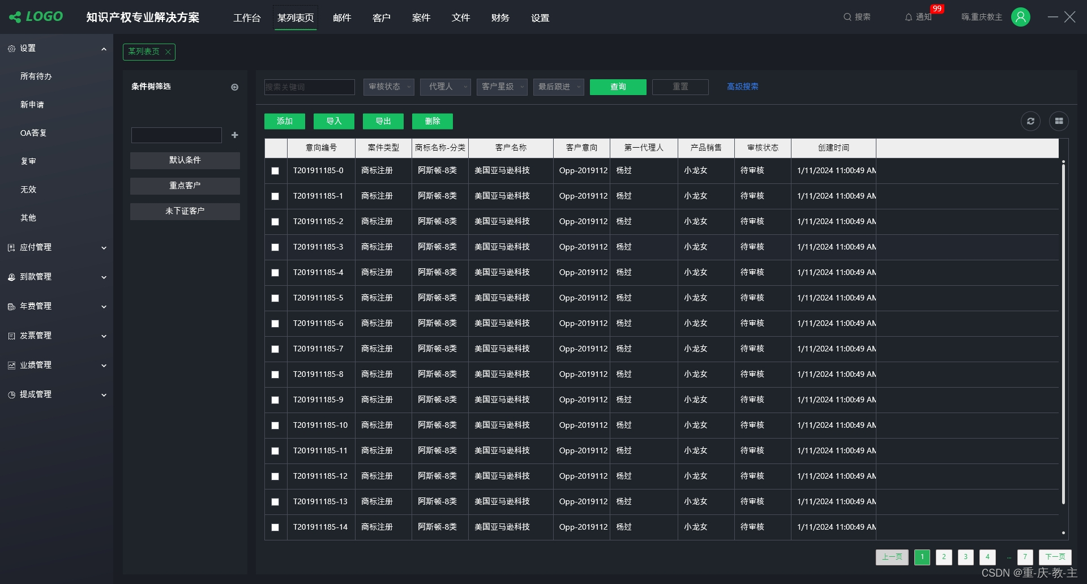Image resolution: width=1087 pixels, height=584 pixels.
Task: Open the 财务 top menu
Action: tap(500, 18)
